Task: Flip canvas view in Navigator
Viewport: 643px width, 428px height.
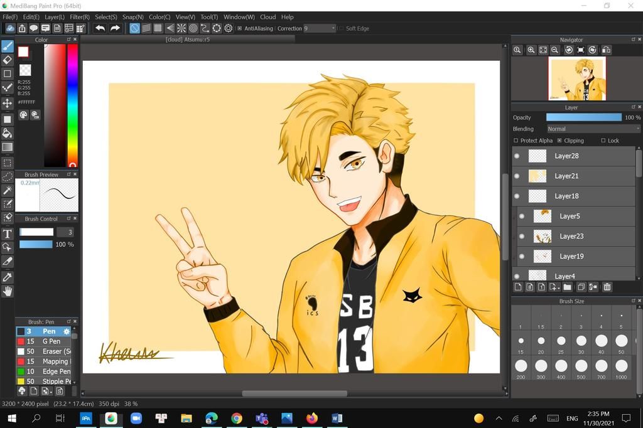Action: tap(606, 50)
